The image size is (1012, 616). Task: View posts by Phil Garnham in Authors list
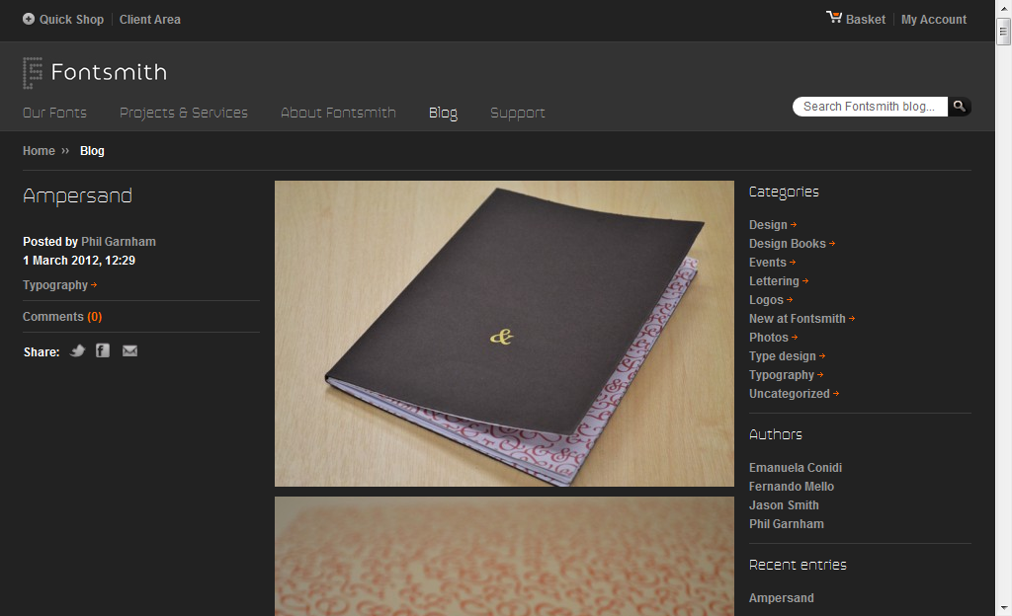786,524
